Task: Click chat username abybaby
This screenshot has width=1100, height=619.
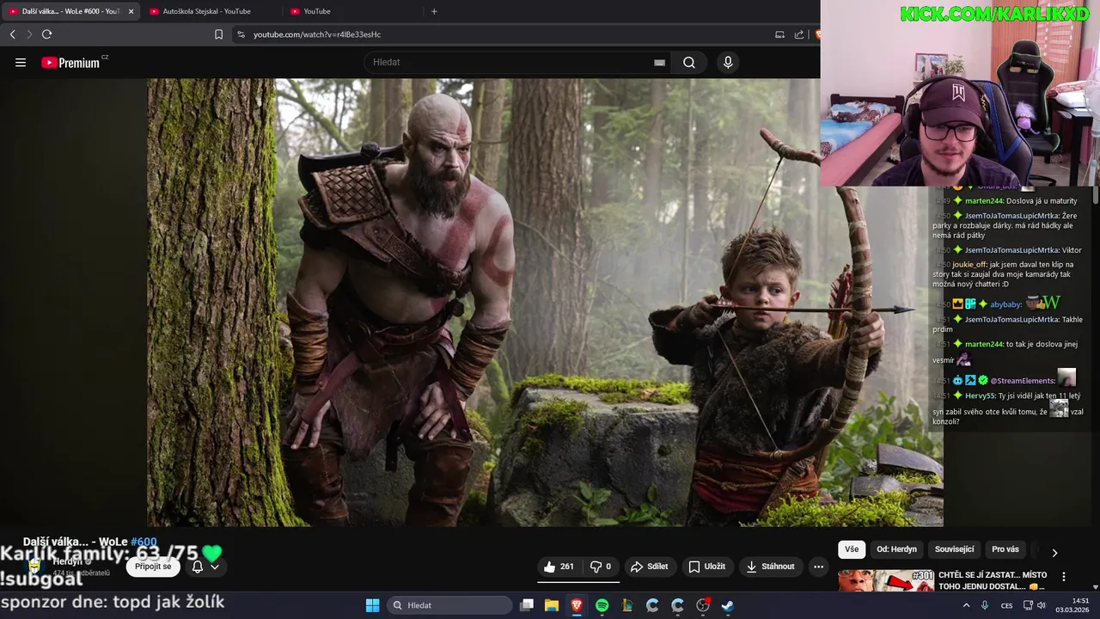Action: 1005,304
